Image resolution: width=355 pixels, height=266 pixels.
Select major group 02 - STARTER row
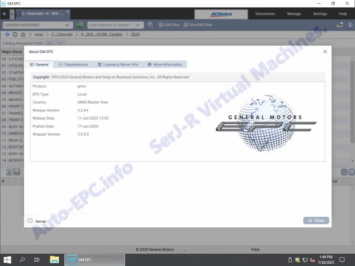click(12, 73)
